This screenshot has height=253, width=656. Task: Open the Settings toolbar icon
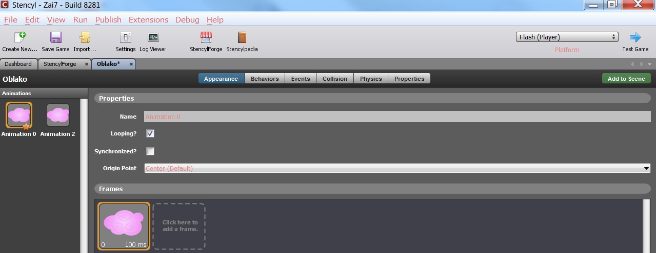pyautogui.click(x=125, y=38)
